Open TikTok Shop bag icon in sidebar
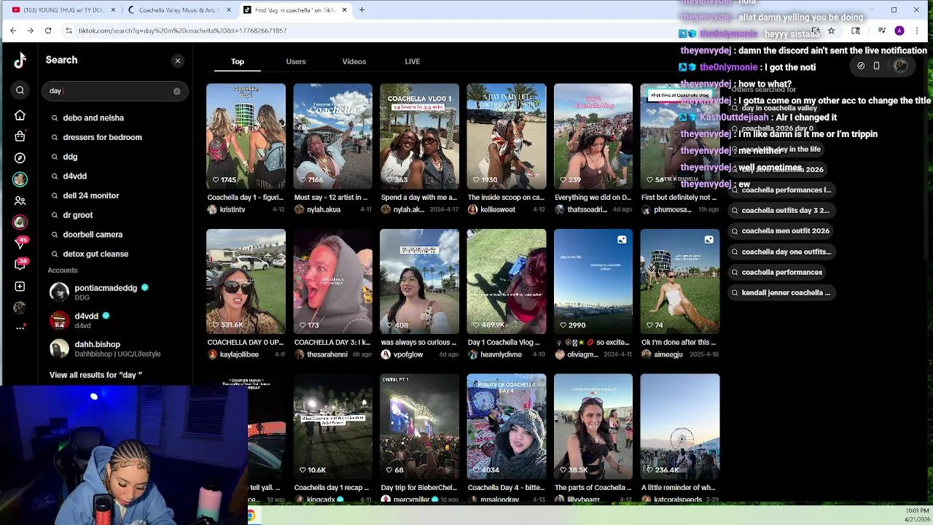Screen dimensions: 933x525 pyautogui.click(x=20, y=136)
